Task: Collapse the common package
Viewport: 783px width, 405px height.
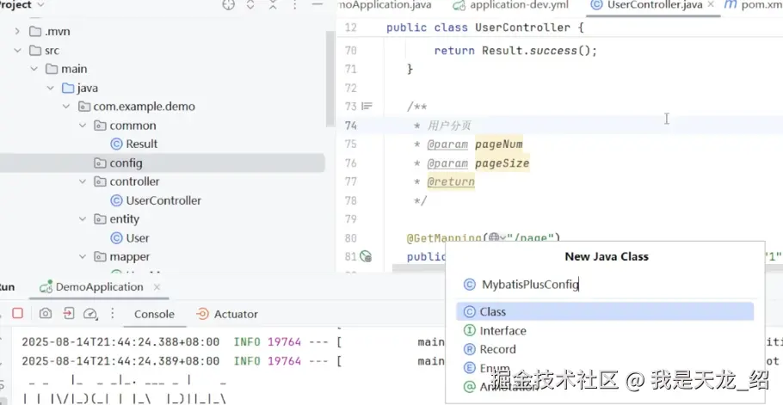Action: 83,126
